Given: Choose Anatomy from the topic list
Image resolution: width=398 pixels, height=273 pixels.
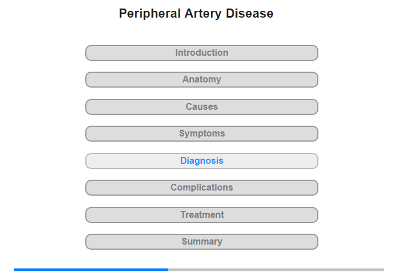Looking at the screenshot, I should point(201,80).
